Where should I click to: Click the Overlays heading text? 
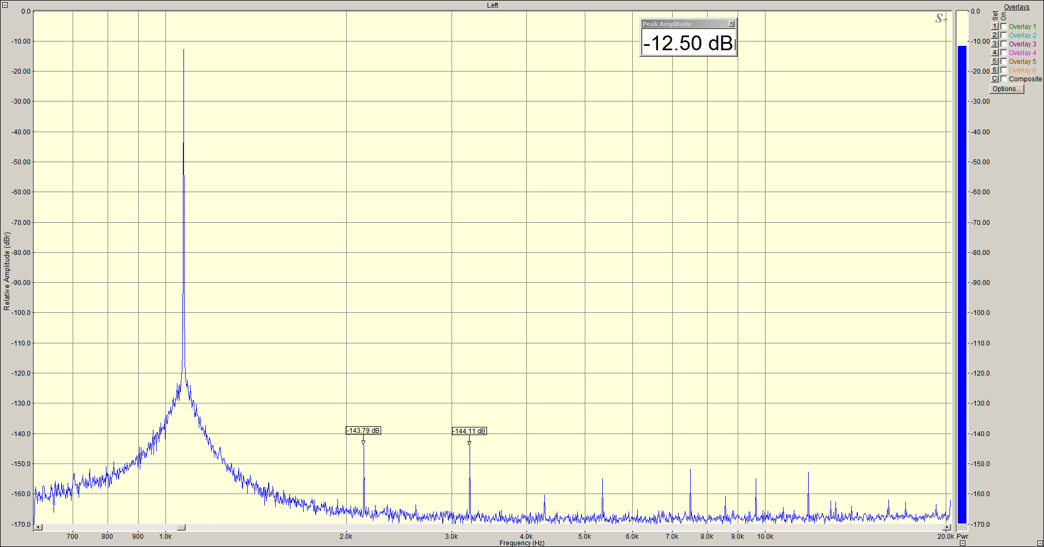(x=1017, y=7)
